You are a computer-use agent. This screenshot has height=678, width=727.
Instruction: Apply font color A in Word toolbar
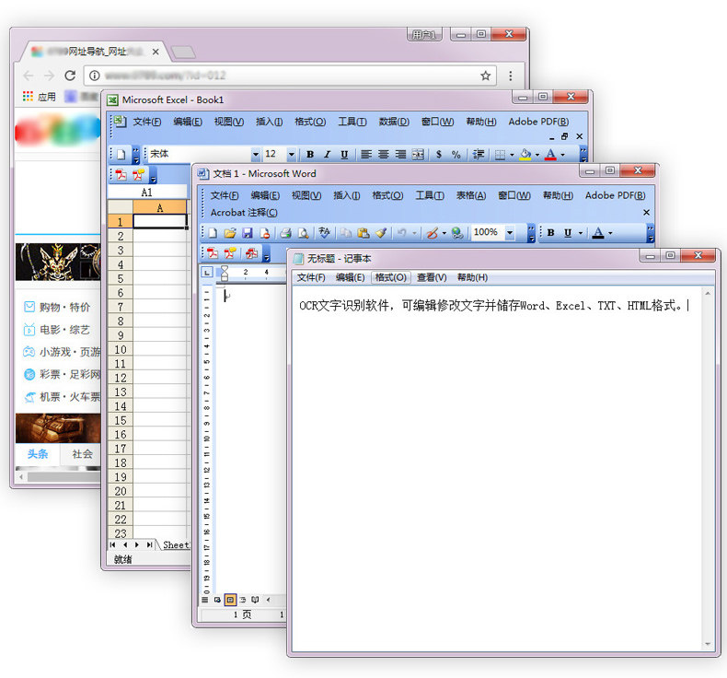598,232
